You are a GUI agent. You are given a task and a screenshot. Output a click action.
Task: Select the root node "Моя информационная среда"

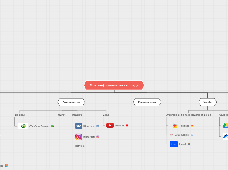114,85
